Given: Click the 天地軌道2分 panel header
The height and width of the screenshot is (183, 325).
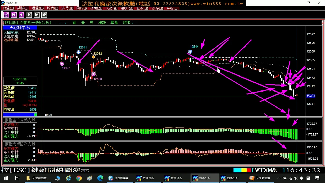Looking at the screenshot, I should [20, 28].
